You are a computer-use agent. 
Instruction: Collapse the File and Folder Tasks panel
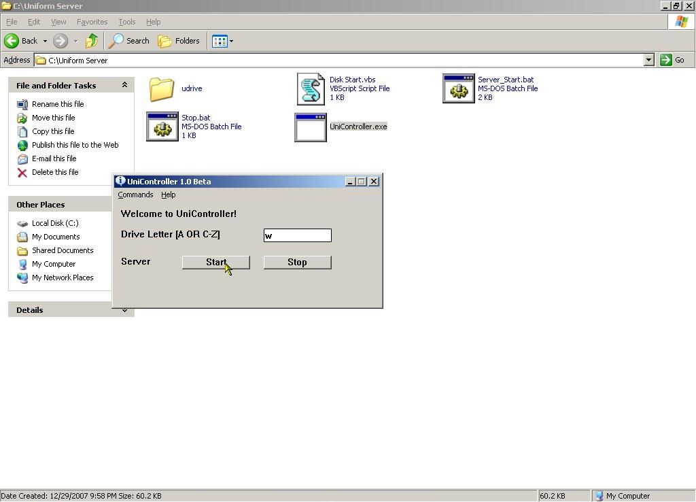[125, 85]
